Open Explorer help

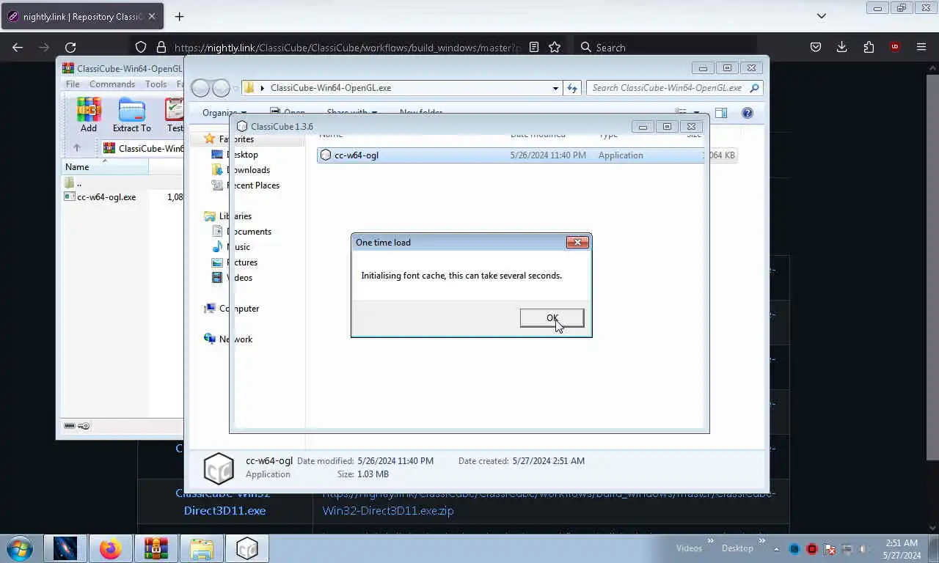(747, 113)
